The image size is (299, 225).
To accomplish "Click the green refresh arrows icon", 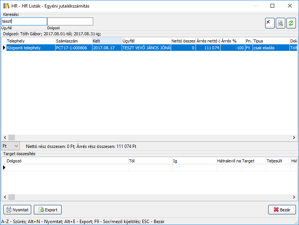I will pyautogui.click(x=291, y=23).
